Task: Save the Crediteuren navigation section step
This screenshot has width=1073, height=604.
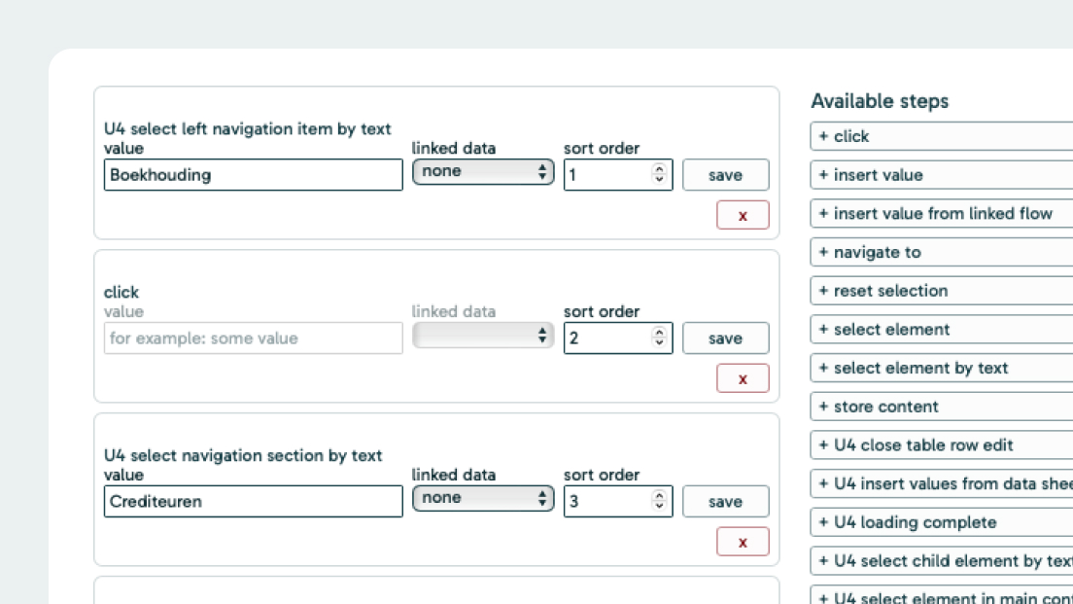Action: pyautogui.click(x=725, y=502)
